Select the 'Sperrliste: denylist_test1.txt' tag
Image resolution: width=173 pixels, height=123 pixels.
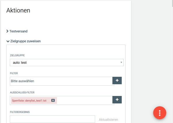(x=29, y=101)
